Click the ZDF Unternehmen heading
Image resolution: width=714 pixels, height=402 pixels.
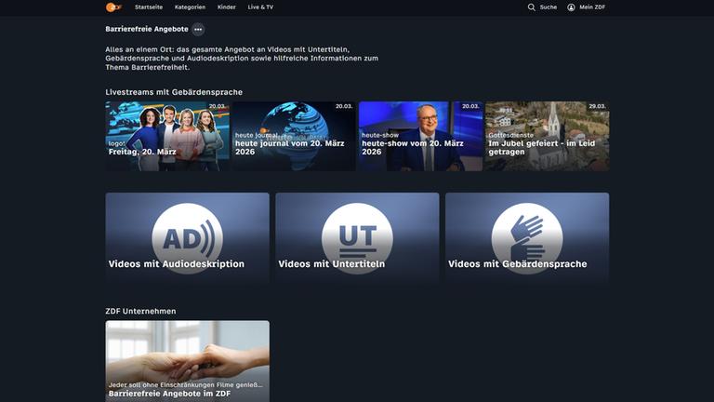point(140,312)
